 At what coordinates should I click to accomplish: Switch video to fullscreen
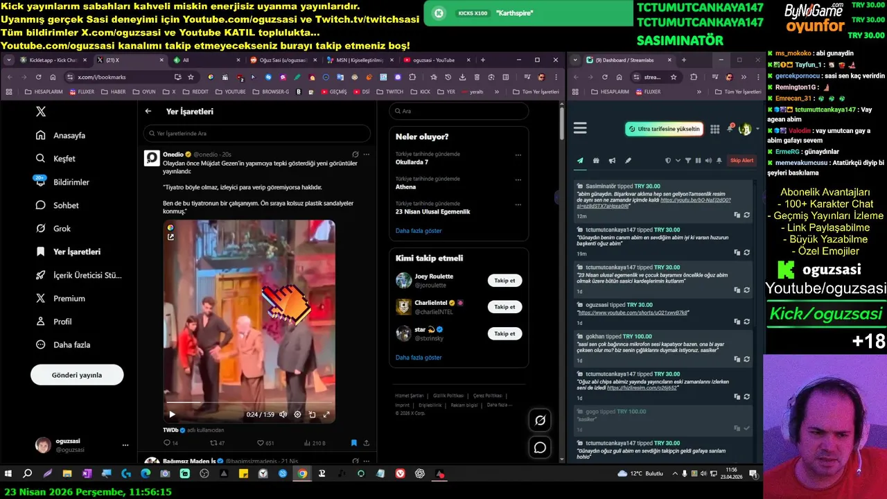coord(326,414)
